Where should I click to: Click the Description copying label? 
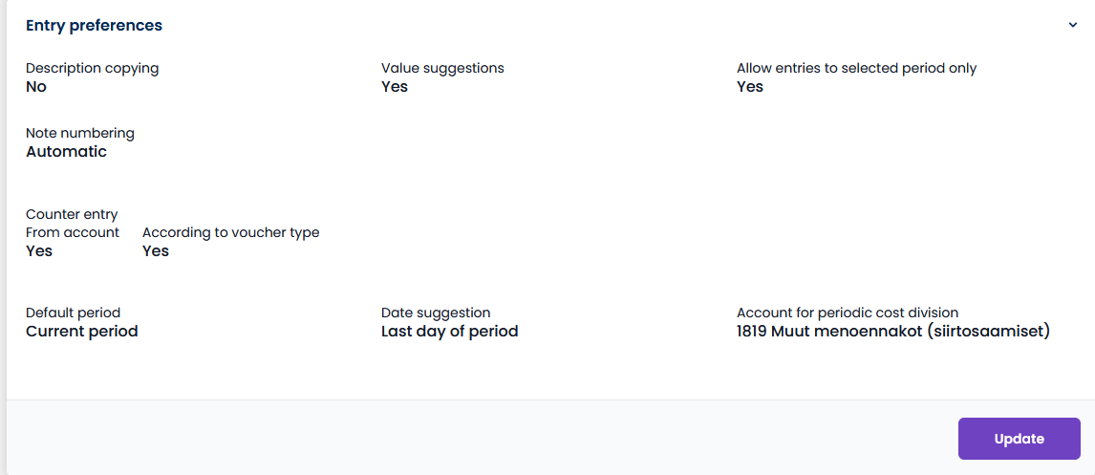tap(92, 68)
